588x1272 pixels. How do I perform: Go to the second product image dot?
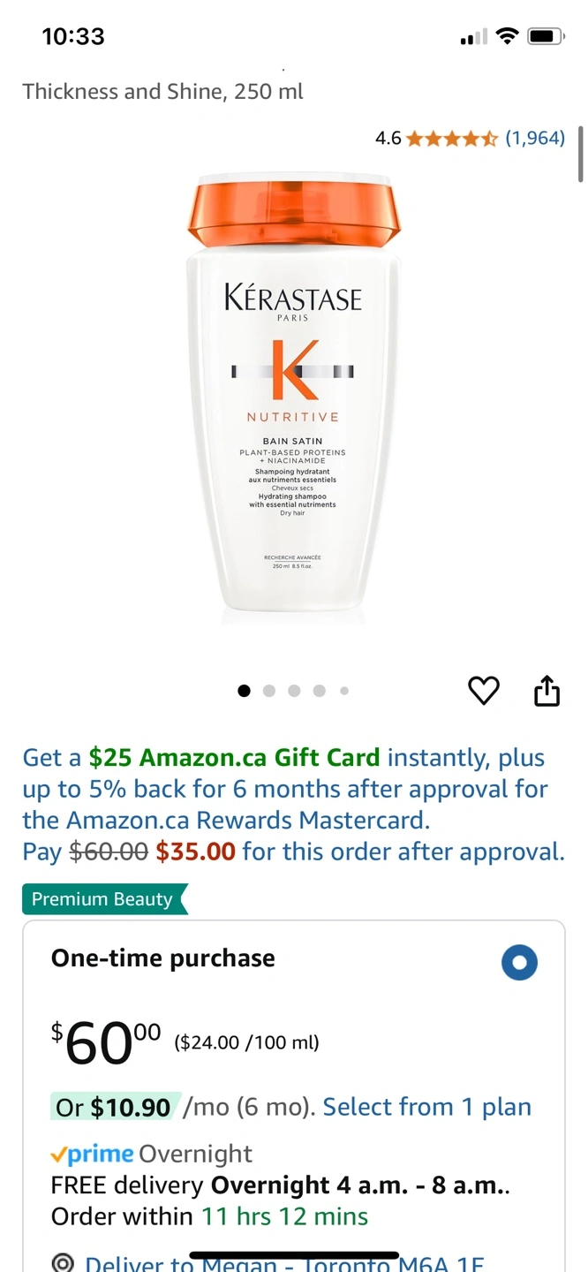(269, 691)
